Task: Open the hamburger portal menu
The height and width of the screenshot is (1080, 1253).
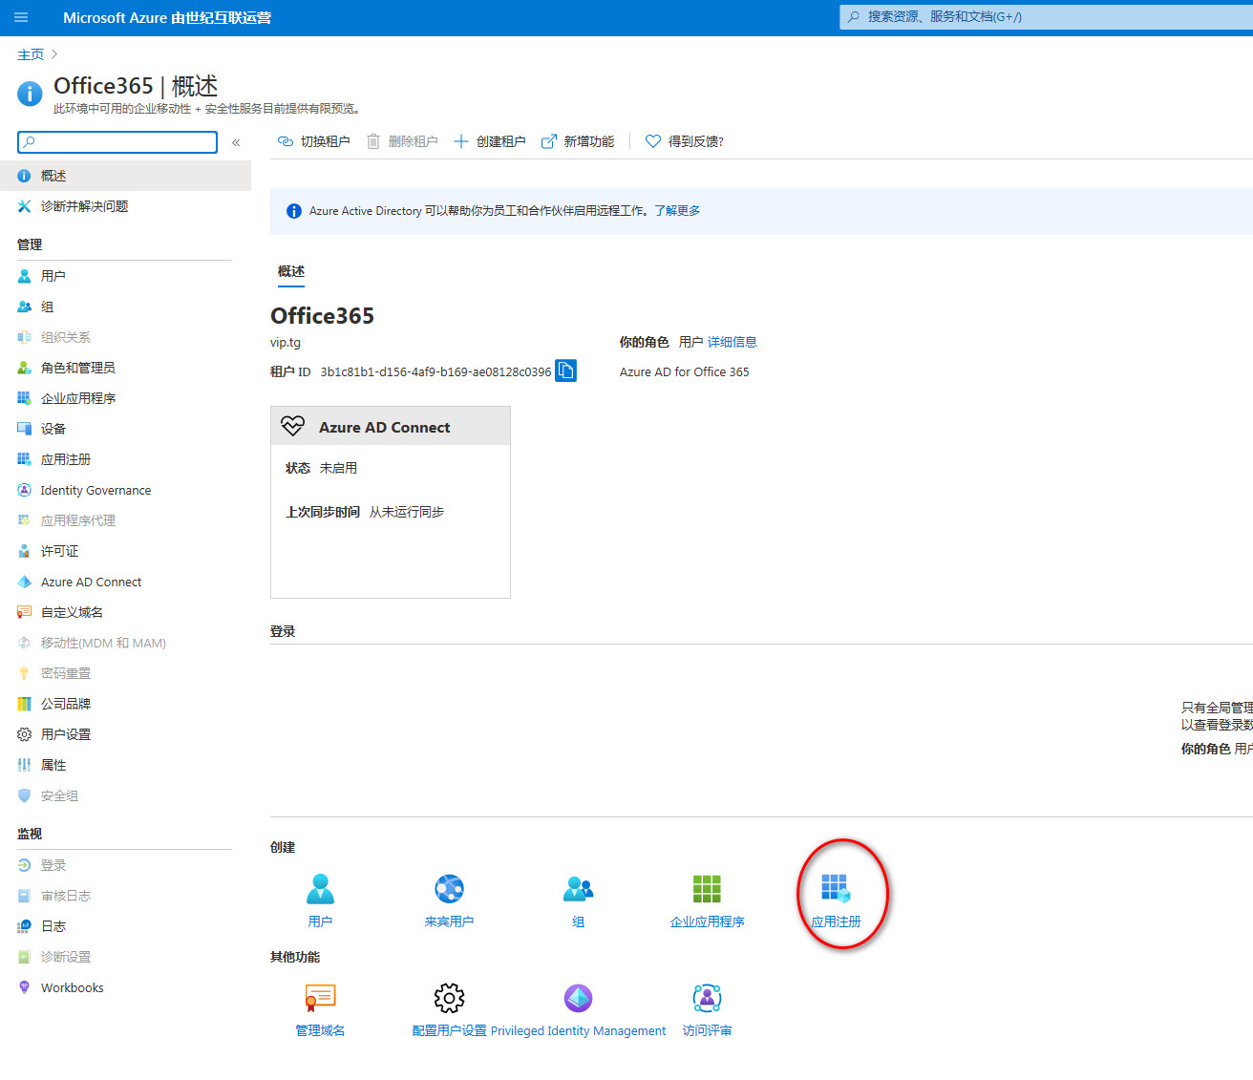Action: click(21, 17)
